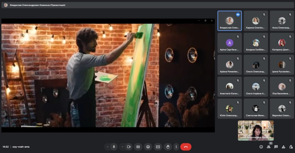Show the participants list
The image size is (295, 153).
[268, 147]
